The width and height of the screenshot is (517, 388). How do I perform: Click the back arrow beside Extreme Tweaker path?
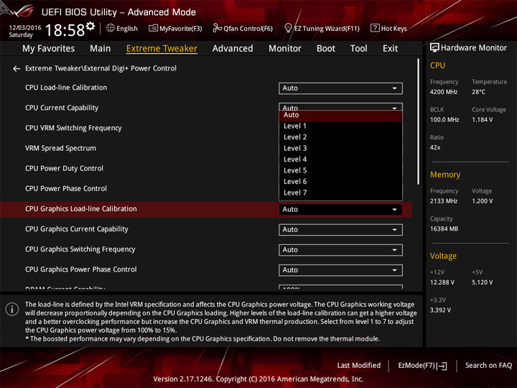click(x=17, y=69)
